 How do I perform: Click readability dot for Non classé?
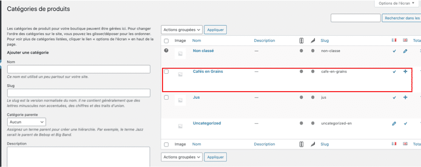pos(312,51)
